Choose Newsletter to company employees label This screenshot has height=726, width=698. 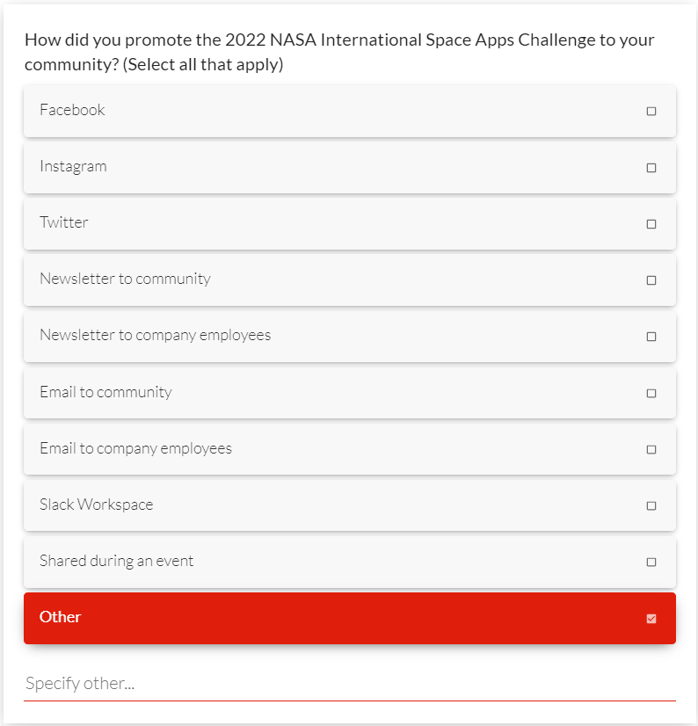pos(155,335)
